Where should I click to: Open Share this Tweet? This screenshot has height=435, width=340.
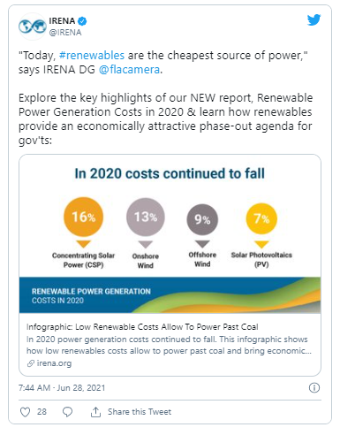tap(140, 412)
